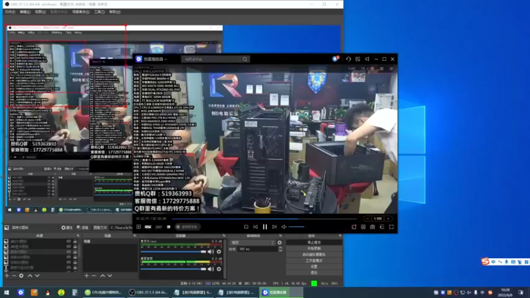Viewport: 530px width, 298px height.
Task: Open the 视图 menu in OBS
Action: tap(40, 12)
